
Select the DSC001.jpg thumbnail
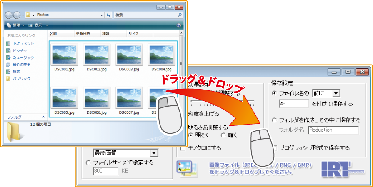[64, 57]
